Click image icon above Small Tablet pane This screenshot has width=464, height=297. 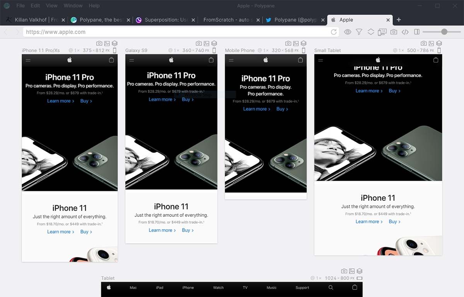[x=432, y=44]
